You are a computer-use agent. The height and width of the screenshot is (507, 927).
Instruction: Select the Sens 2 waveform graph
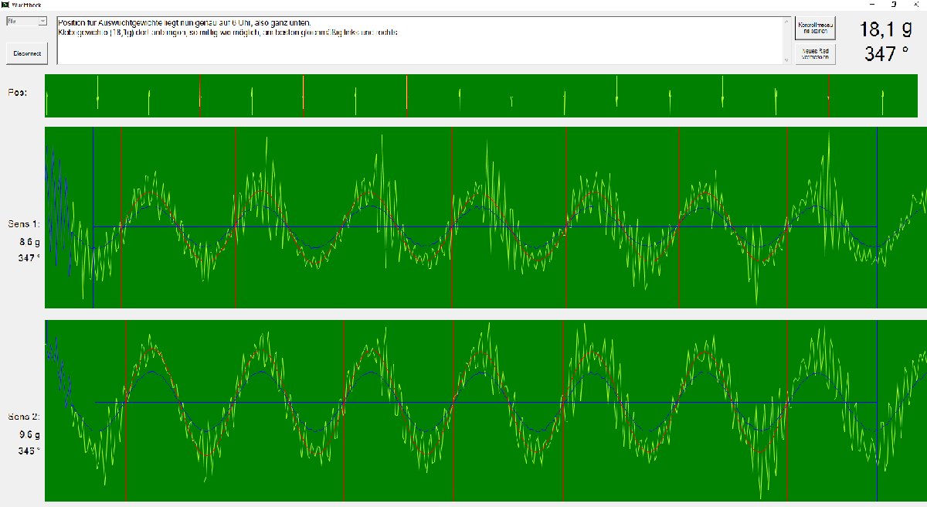[479, 410]
